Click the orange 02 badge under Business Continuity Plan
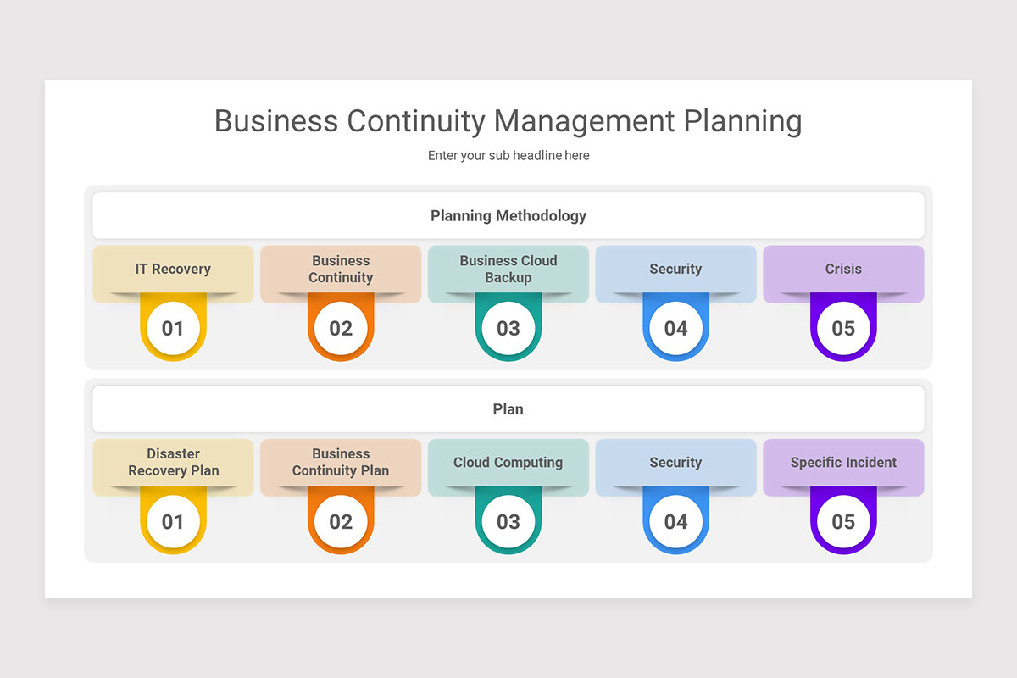 (341, 520)
